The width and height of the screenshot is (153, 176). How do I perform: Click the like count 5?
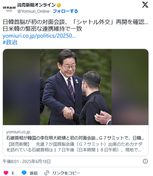[x=13, y=173]
